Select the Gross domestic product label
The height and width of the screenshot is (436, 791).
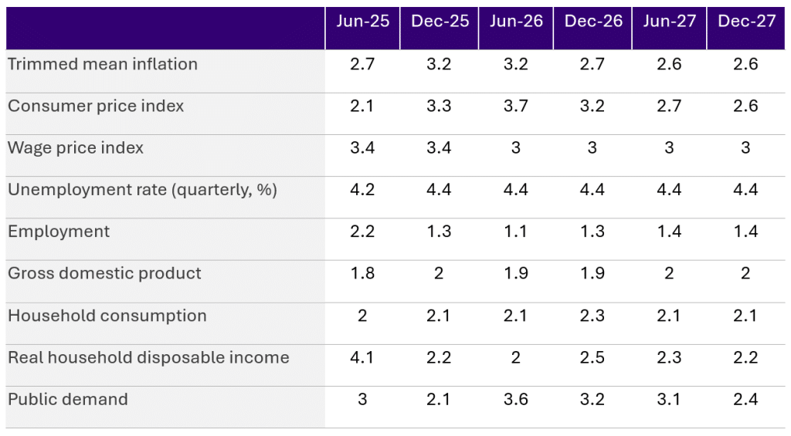pyautogui.click(x=104, y=273)
